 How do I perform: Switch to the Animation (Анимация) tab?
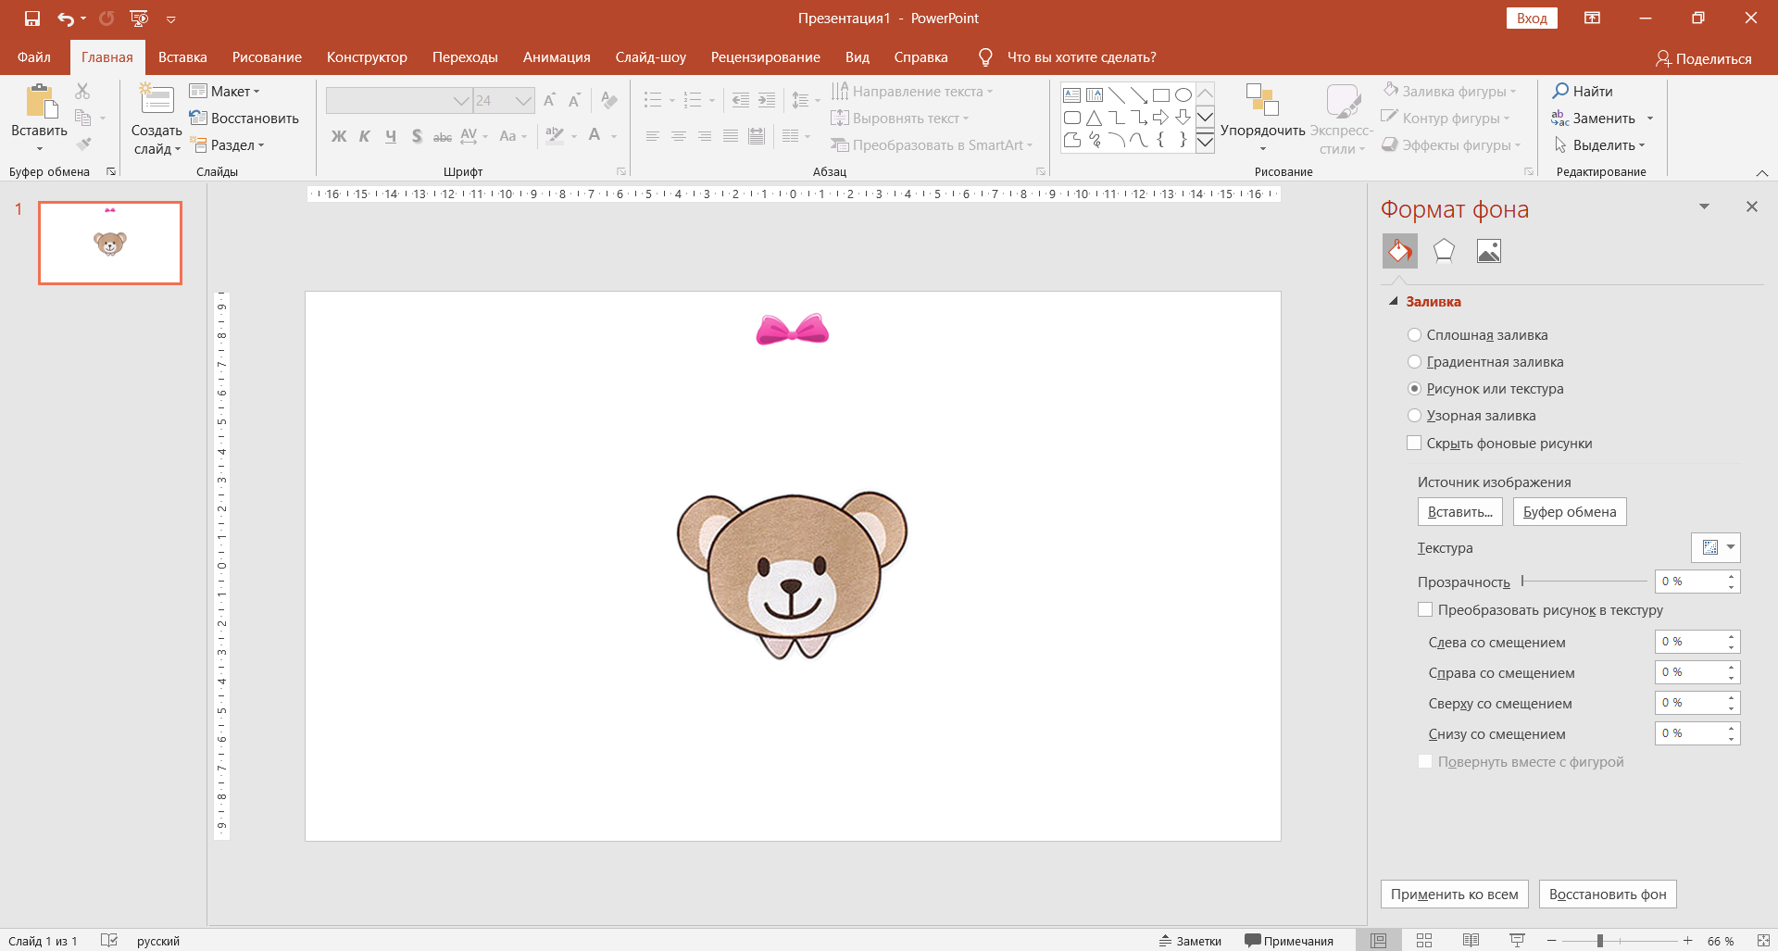(557, 57)
